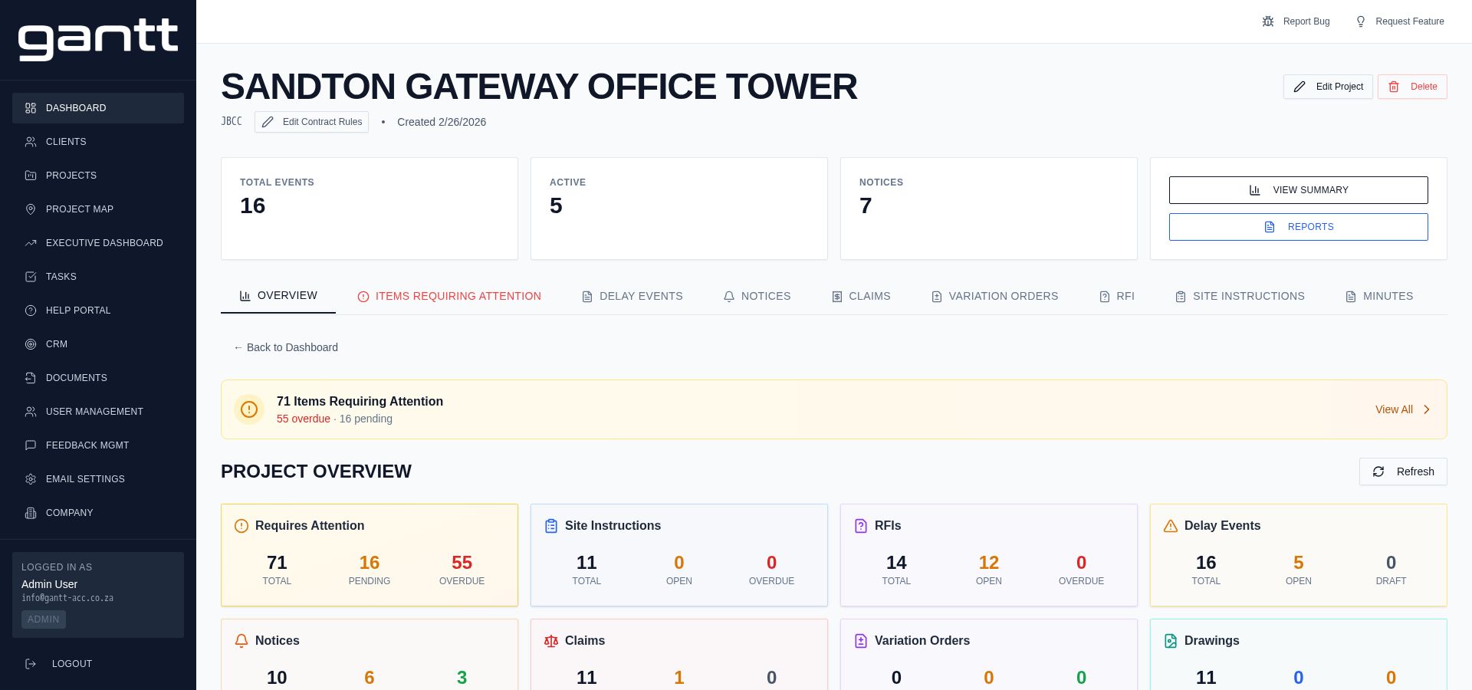
Task: Click the Email Settings gear icon
Action: click(31, 479)
